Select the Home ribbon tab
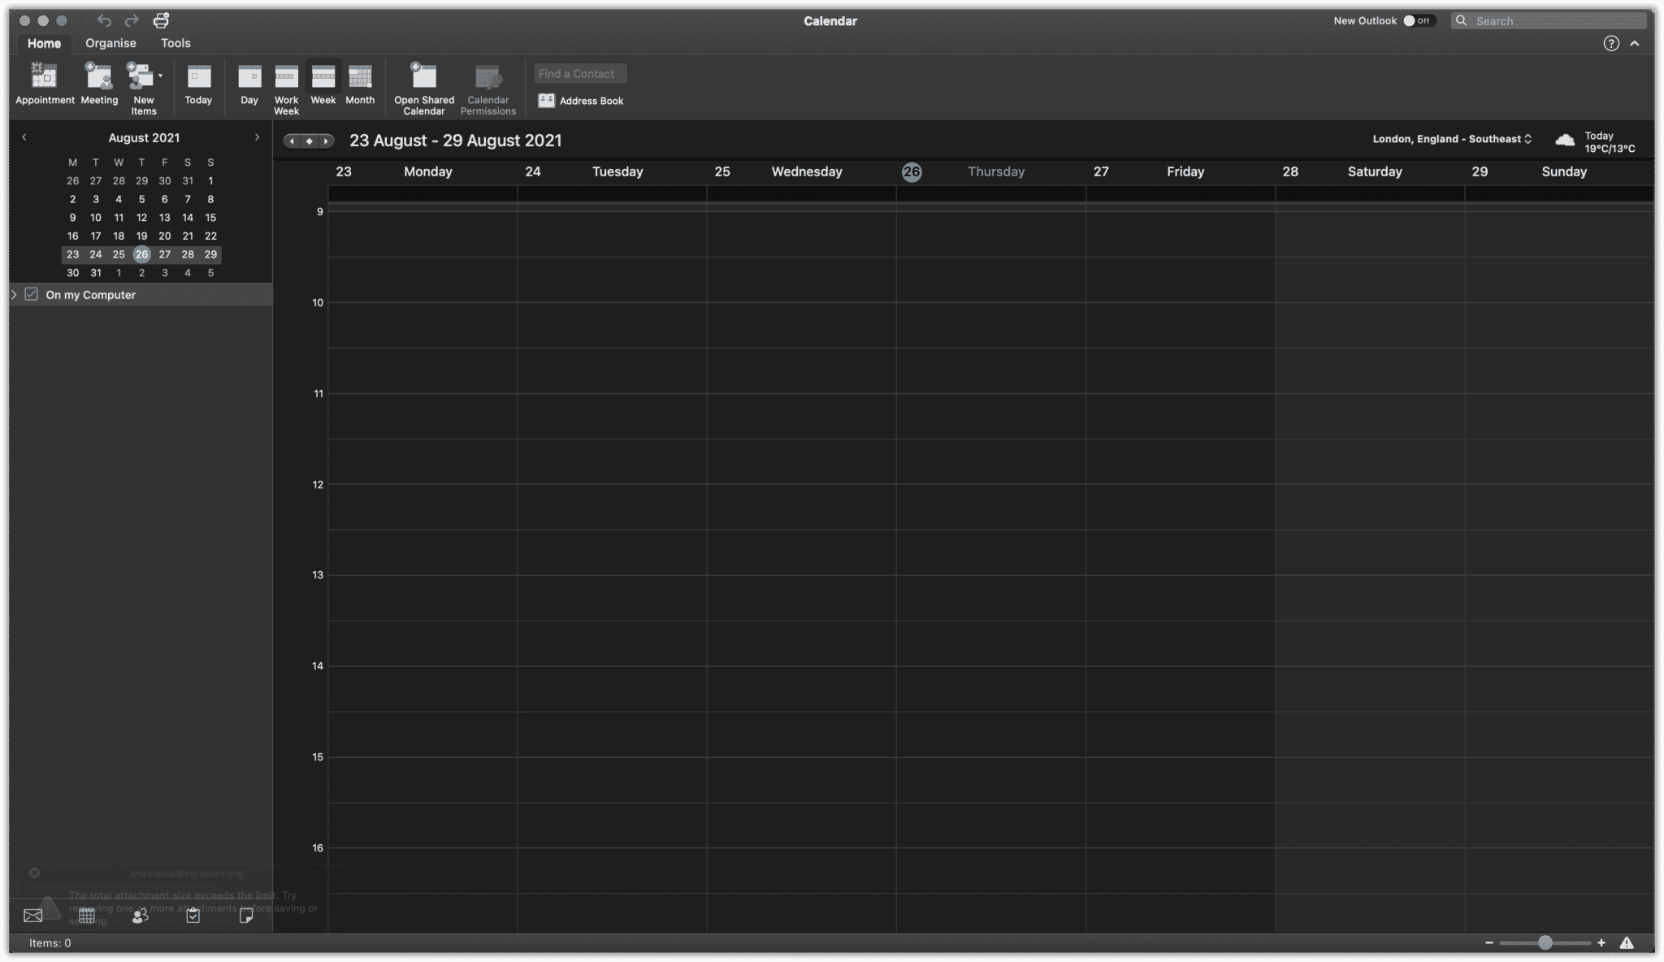Screen dimensions: 1664x962 coord(42,42)
